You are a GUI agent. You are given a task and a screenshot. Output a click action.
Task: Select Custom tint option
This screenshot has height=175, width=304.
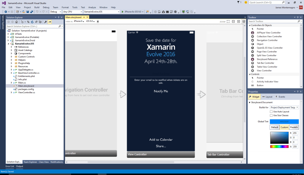284,127
